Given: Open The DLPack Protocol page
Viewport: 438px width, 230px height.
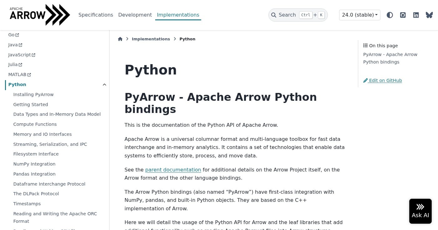Looking at the screenshot, I should click(x=36, y=194).
